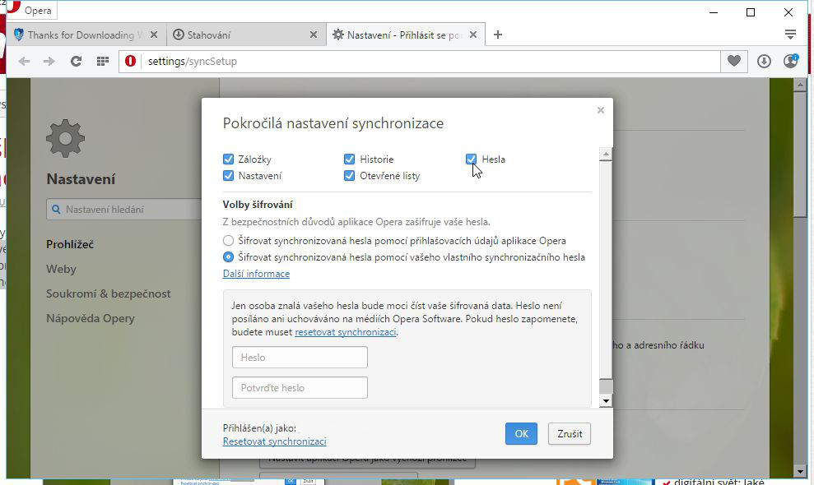Viewport: 814px width, 485px height.
Task: Go back with the back arrow
Action: point(24,61)
